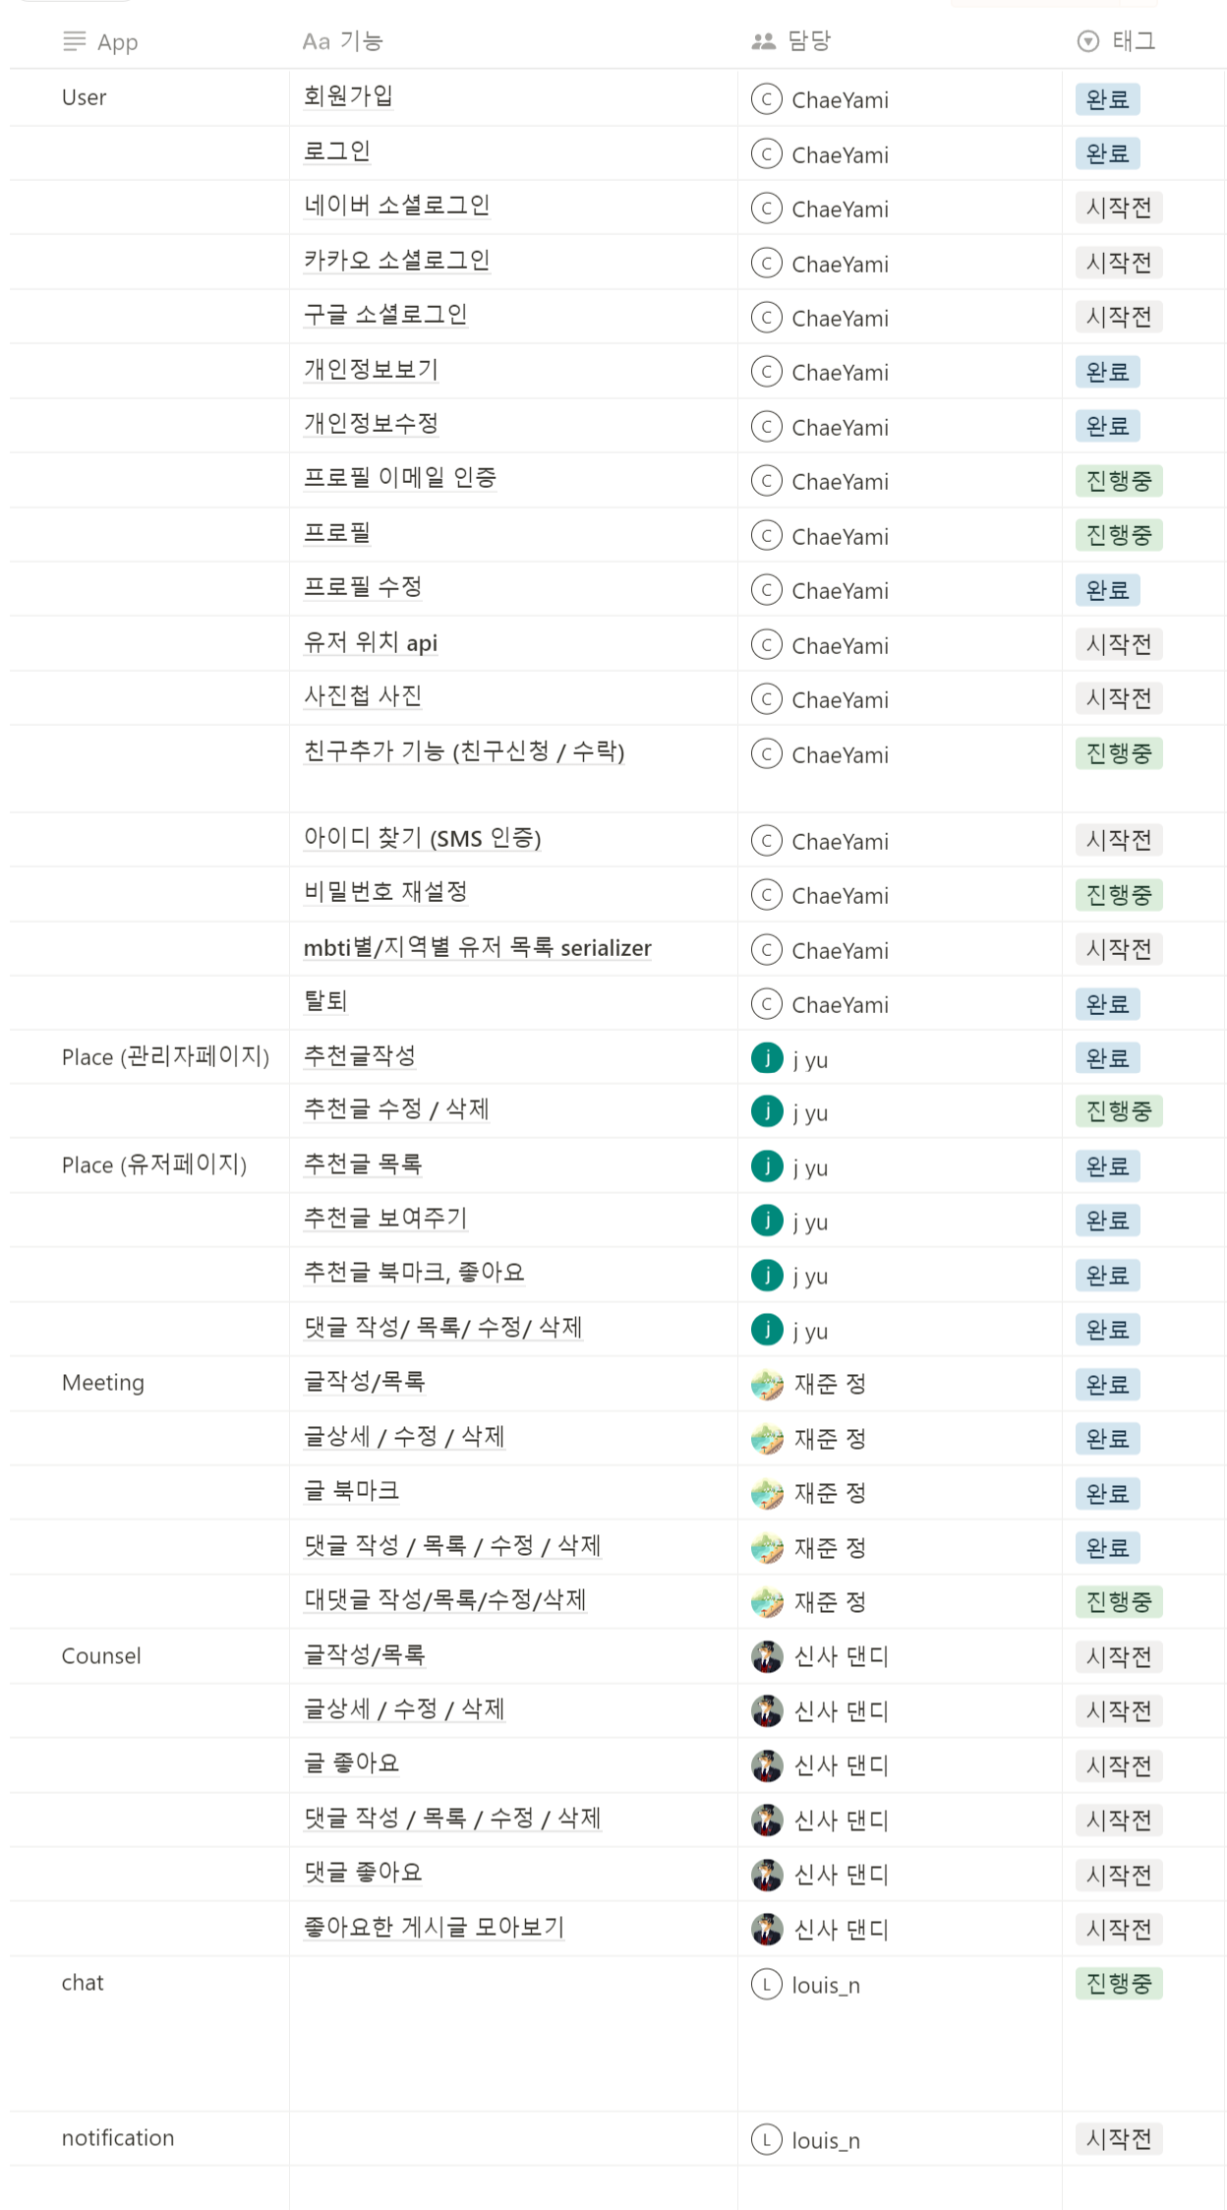Open the 카카오 소셜로그인 item
1227x2210 pixels.
pos(396,261)
